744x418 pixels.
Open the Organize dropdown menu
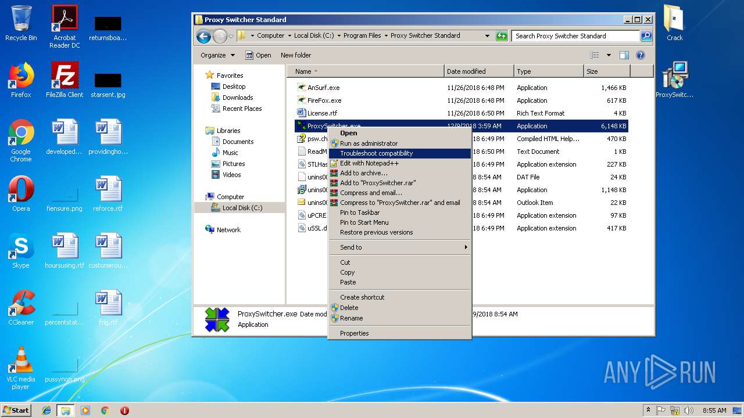218,55
